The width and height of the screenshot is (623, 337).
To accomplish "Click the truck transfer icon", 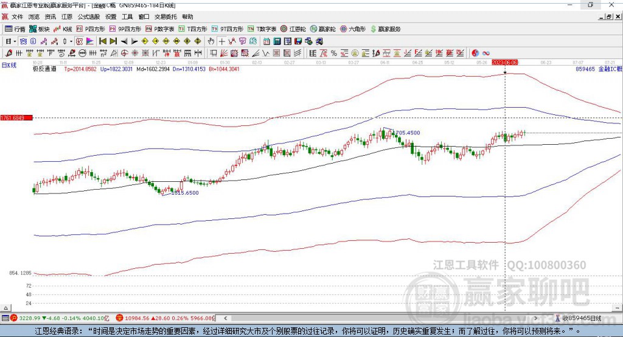I will [x=319, y=41].
